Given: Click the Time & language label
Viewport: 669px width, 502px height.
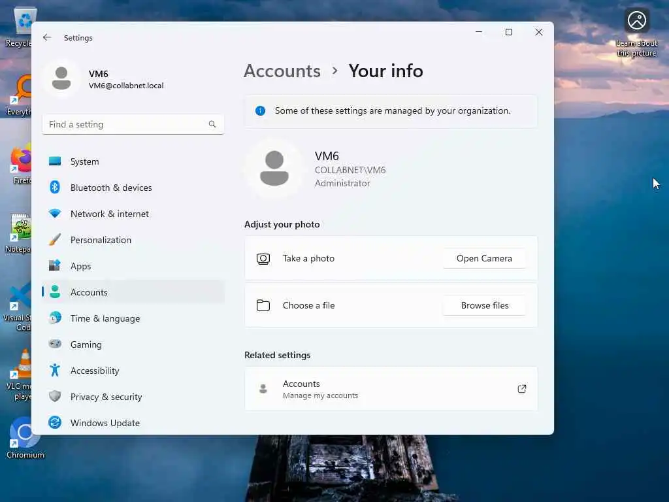Looking at the screenshot, I should coord(105,318).
